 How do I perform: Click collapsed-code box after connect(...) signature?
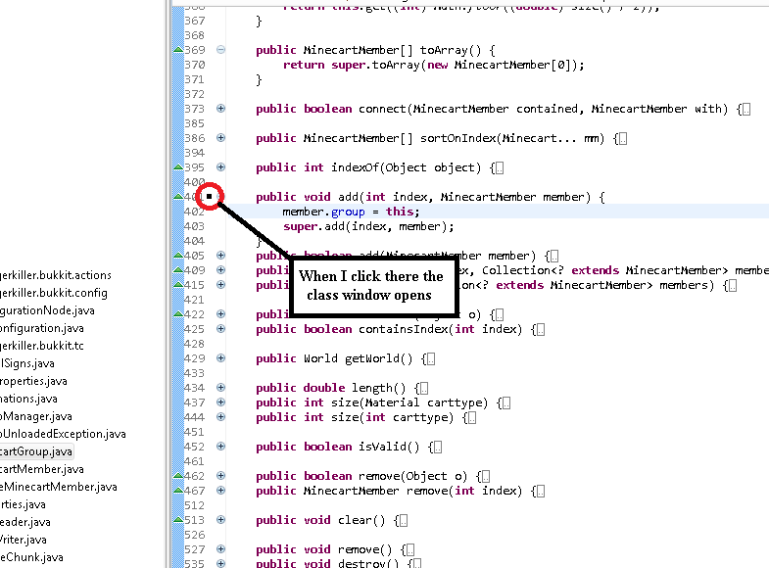[745, 110]
